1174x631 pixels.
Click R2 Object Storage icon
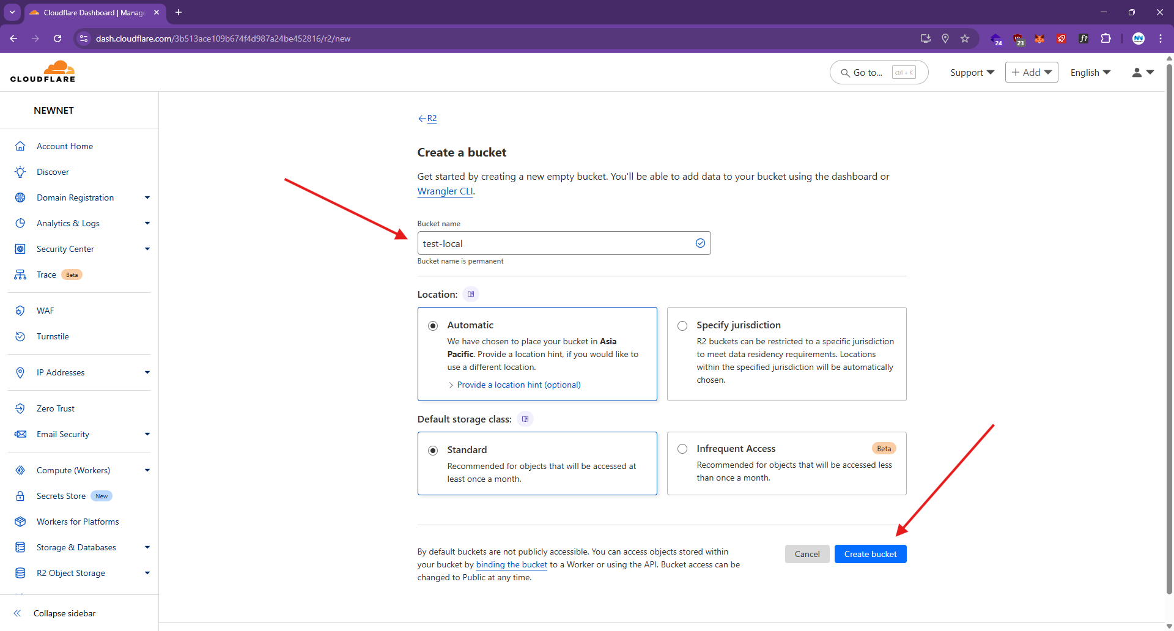[20, 573]
